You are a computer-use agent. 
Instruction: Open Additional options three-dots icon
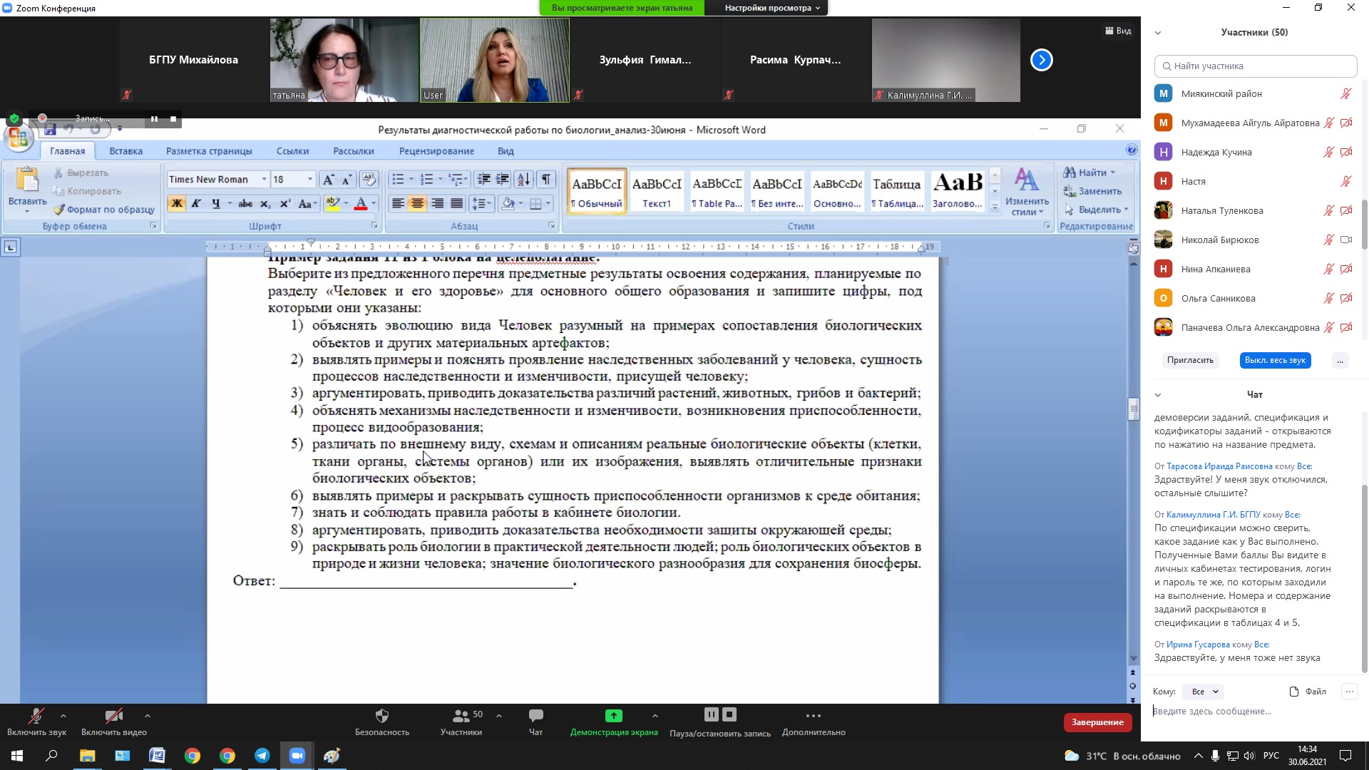point(813,716)
